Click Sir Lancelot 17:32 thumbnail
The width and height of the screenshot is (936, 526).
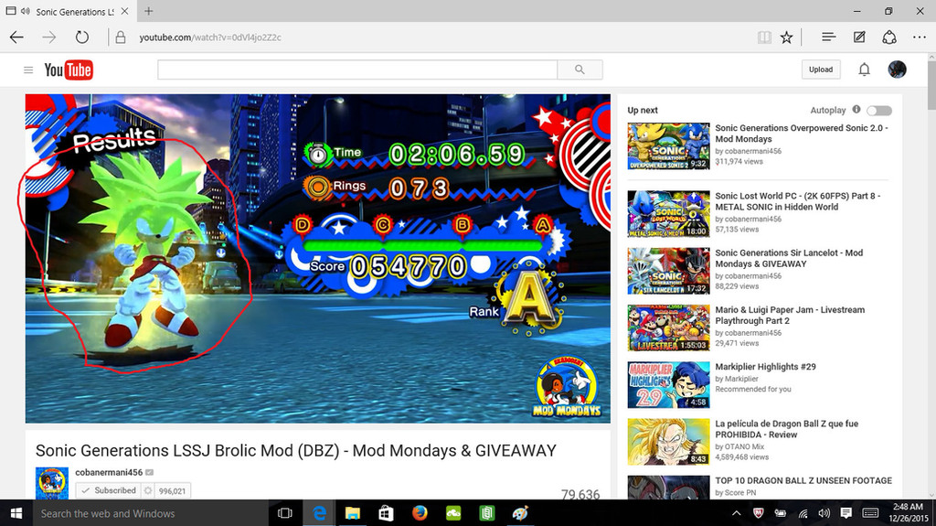[668, 271]
